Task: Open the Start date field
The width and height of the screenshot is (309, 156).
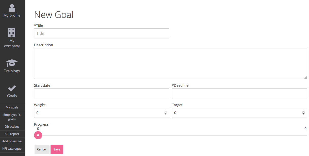Action: (102, 93)
